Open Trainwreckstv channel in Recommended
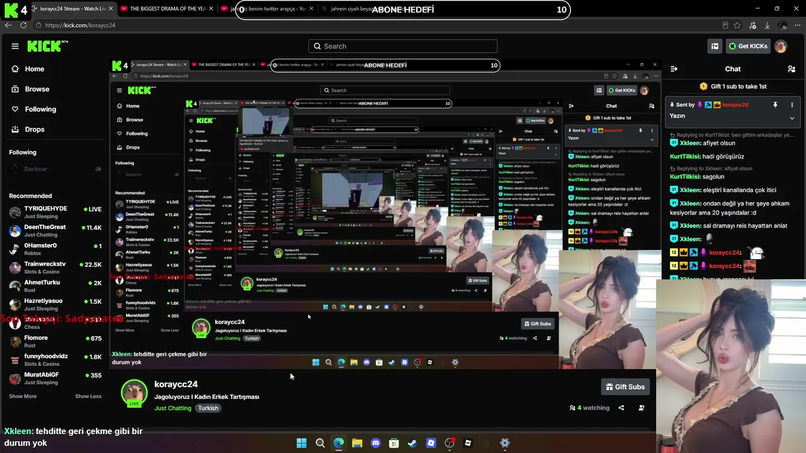Screen dimensions: 806x453 55,267
